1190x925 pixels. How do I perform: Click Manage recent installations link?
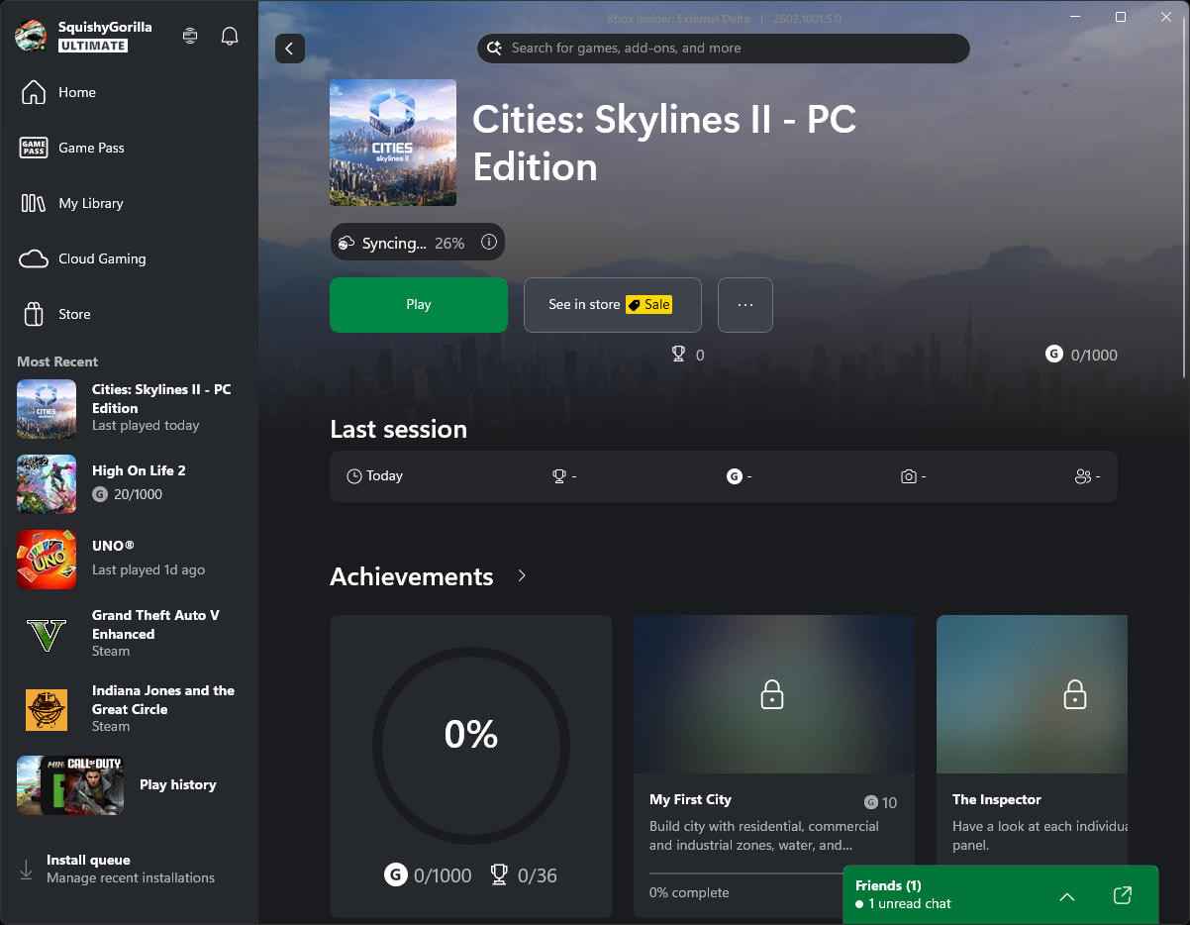[x=130, y=877]
